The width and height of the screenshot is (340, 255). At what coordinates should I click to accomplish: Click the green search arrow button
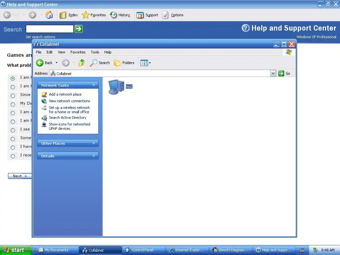(x=79, y=29)
